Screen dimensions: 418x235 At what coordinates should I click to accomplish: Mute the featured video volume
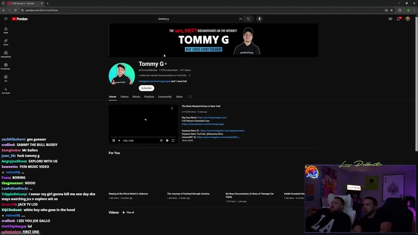coord(119,141)
